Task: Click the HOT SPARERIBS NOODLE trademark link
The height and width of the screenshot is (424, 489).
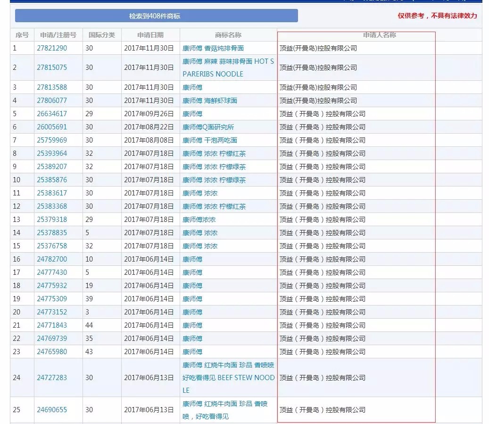Action: pos(228,68)
